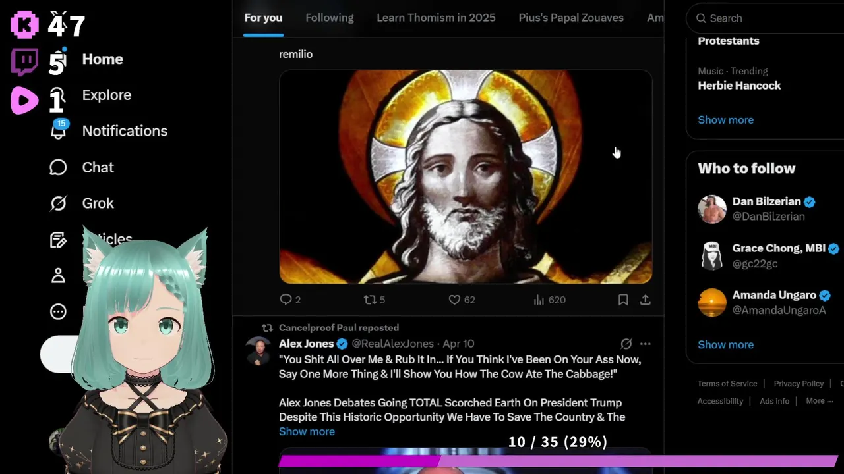Viewport: 844px width, 474px height.
Task: Bookmark the remilio post
Action: tap(623, 300)
